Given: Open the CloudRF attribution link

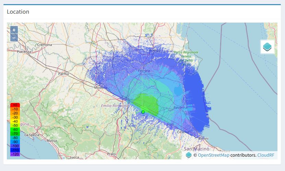Looking at the screenshot, I should [266, 155].
